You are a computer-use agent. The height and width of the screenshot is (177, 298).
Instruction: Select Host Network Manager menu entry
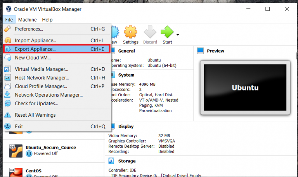(x=42, y=78)
